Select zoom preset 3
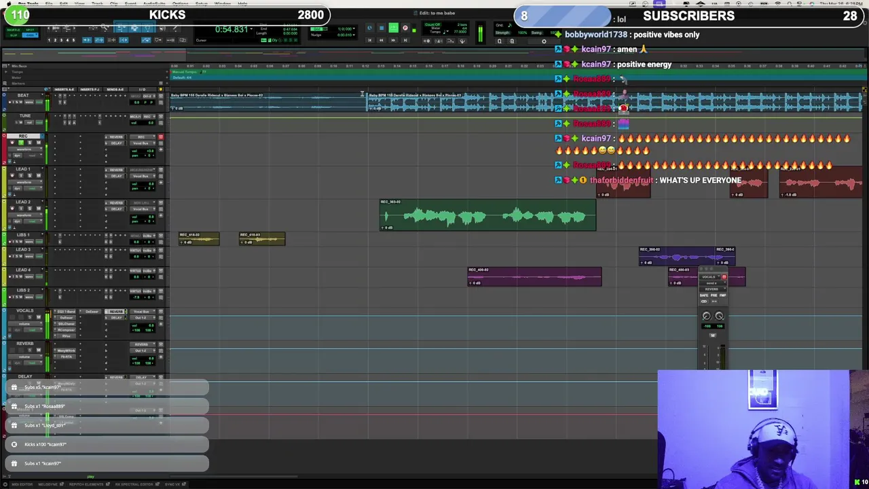The width and height of the screenshot is (869, 489). click(61, 40)
